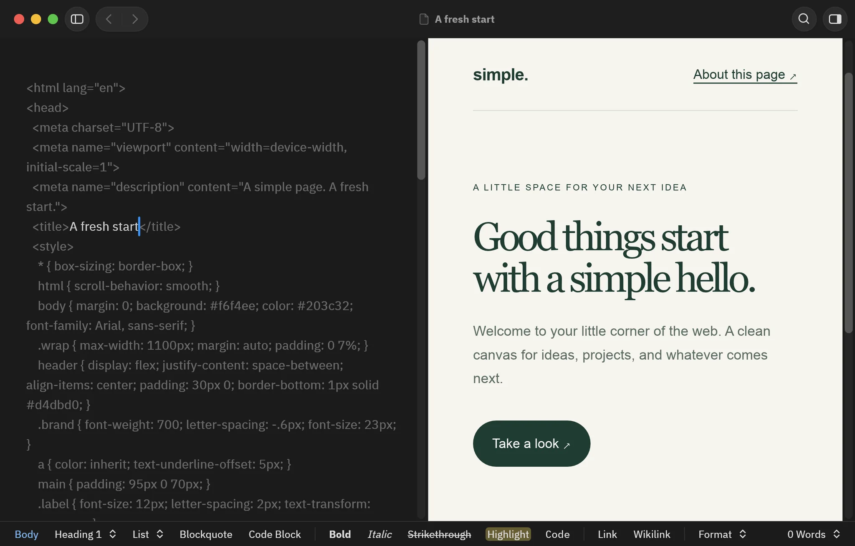Open the List type dropdown

pos(147,534)
